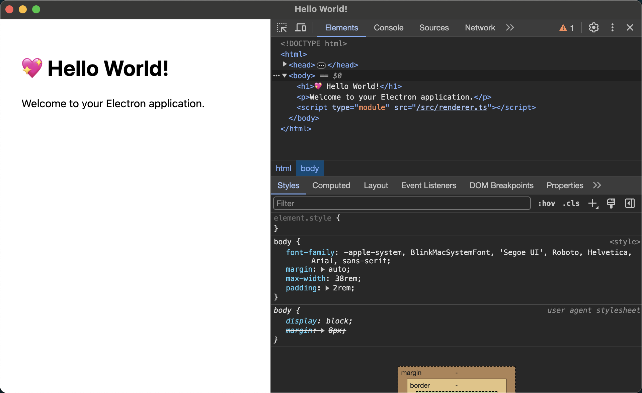The image size is (642, 393).
Task: Click the element.style rule block
Action: 456,223
